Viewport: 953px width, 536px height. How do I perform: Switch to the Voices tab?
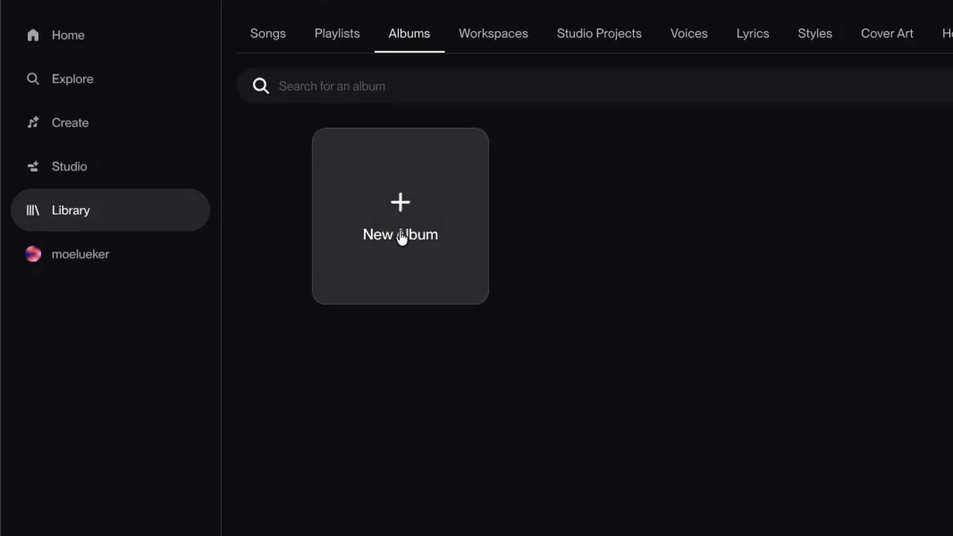click(x=689, y=33)
